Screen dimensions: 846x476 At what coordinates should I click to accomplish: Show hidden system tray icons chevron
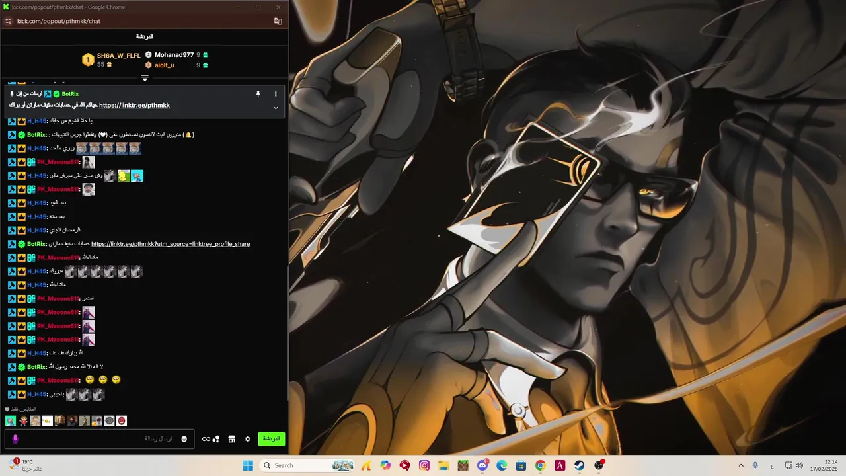(x=741, y=465)
